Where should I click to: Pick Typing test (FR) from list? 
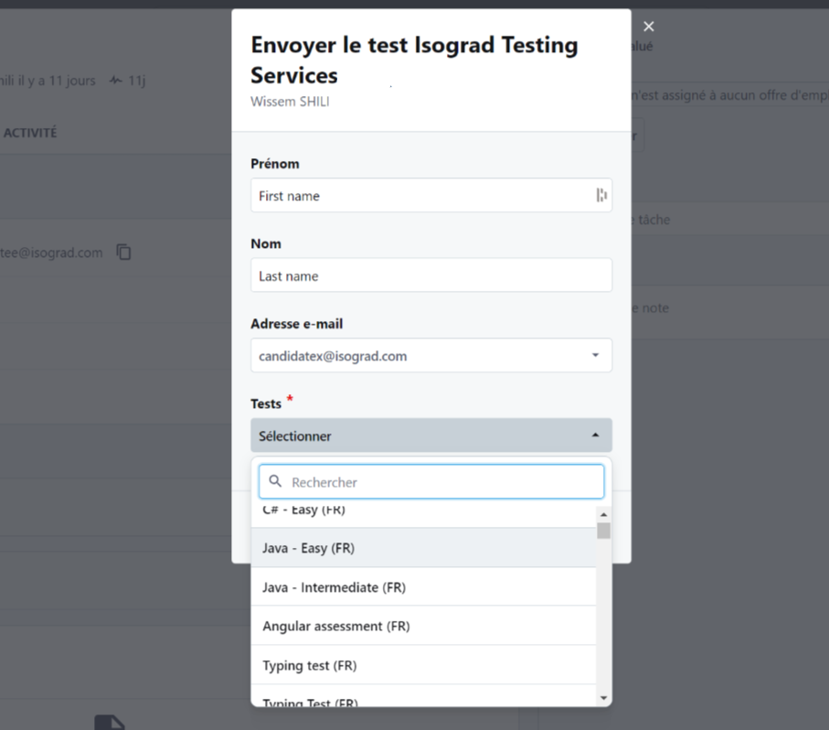click(423, 665)
